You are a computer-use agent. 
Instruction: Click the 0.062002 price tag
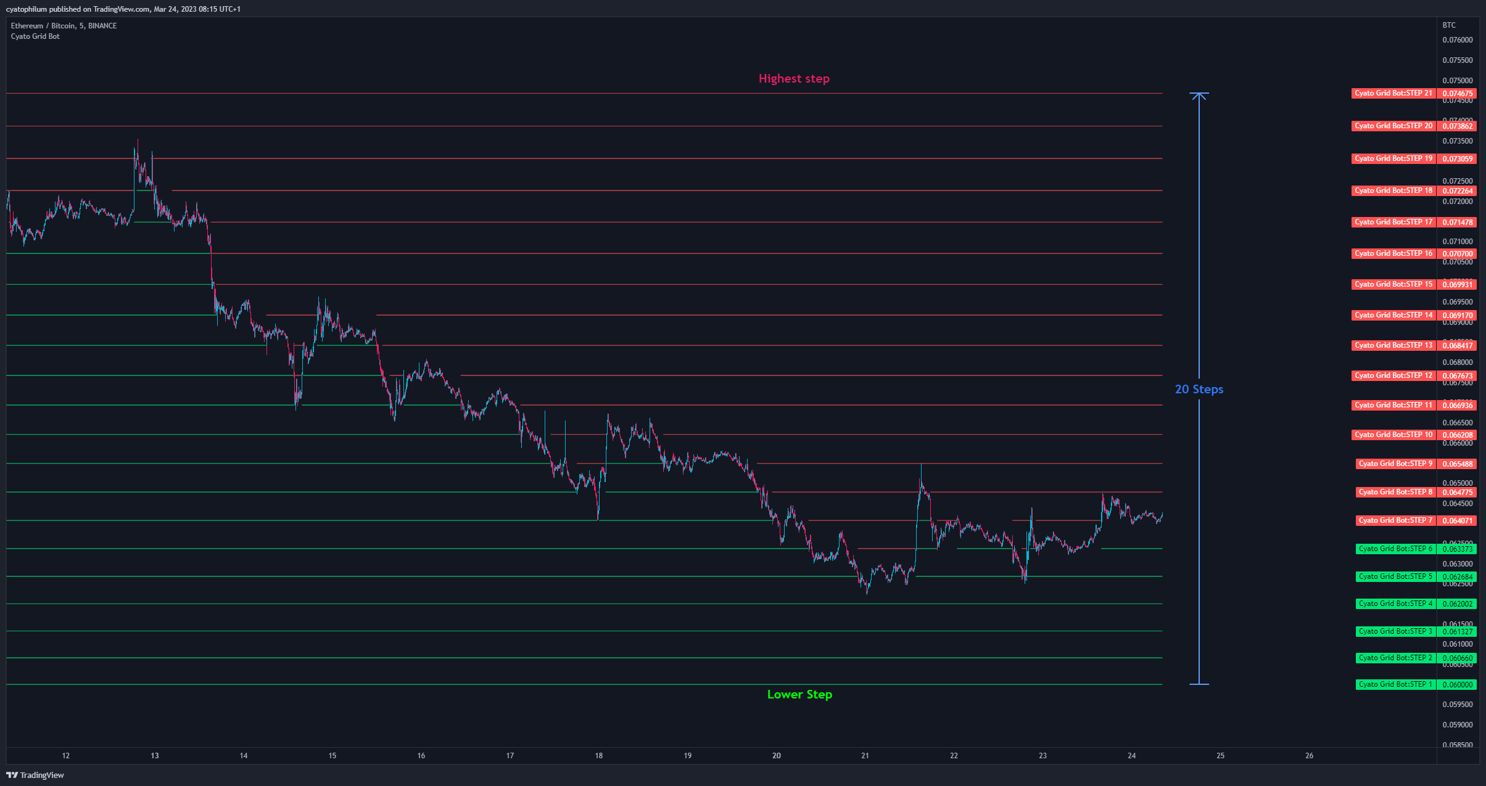tap(1457, 604)
